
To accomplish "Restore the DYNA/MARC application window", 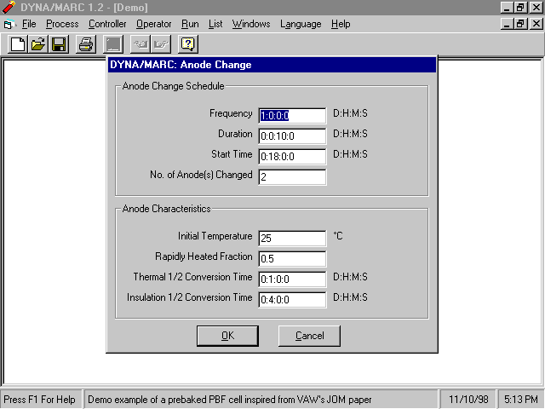I will coord(520,8).
